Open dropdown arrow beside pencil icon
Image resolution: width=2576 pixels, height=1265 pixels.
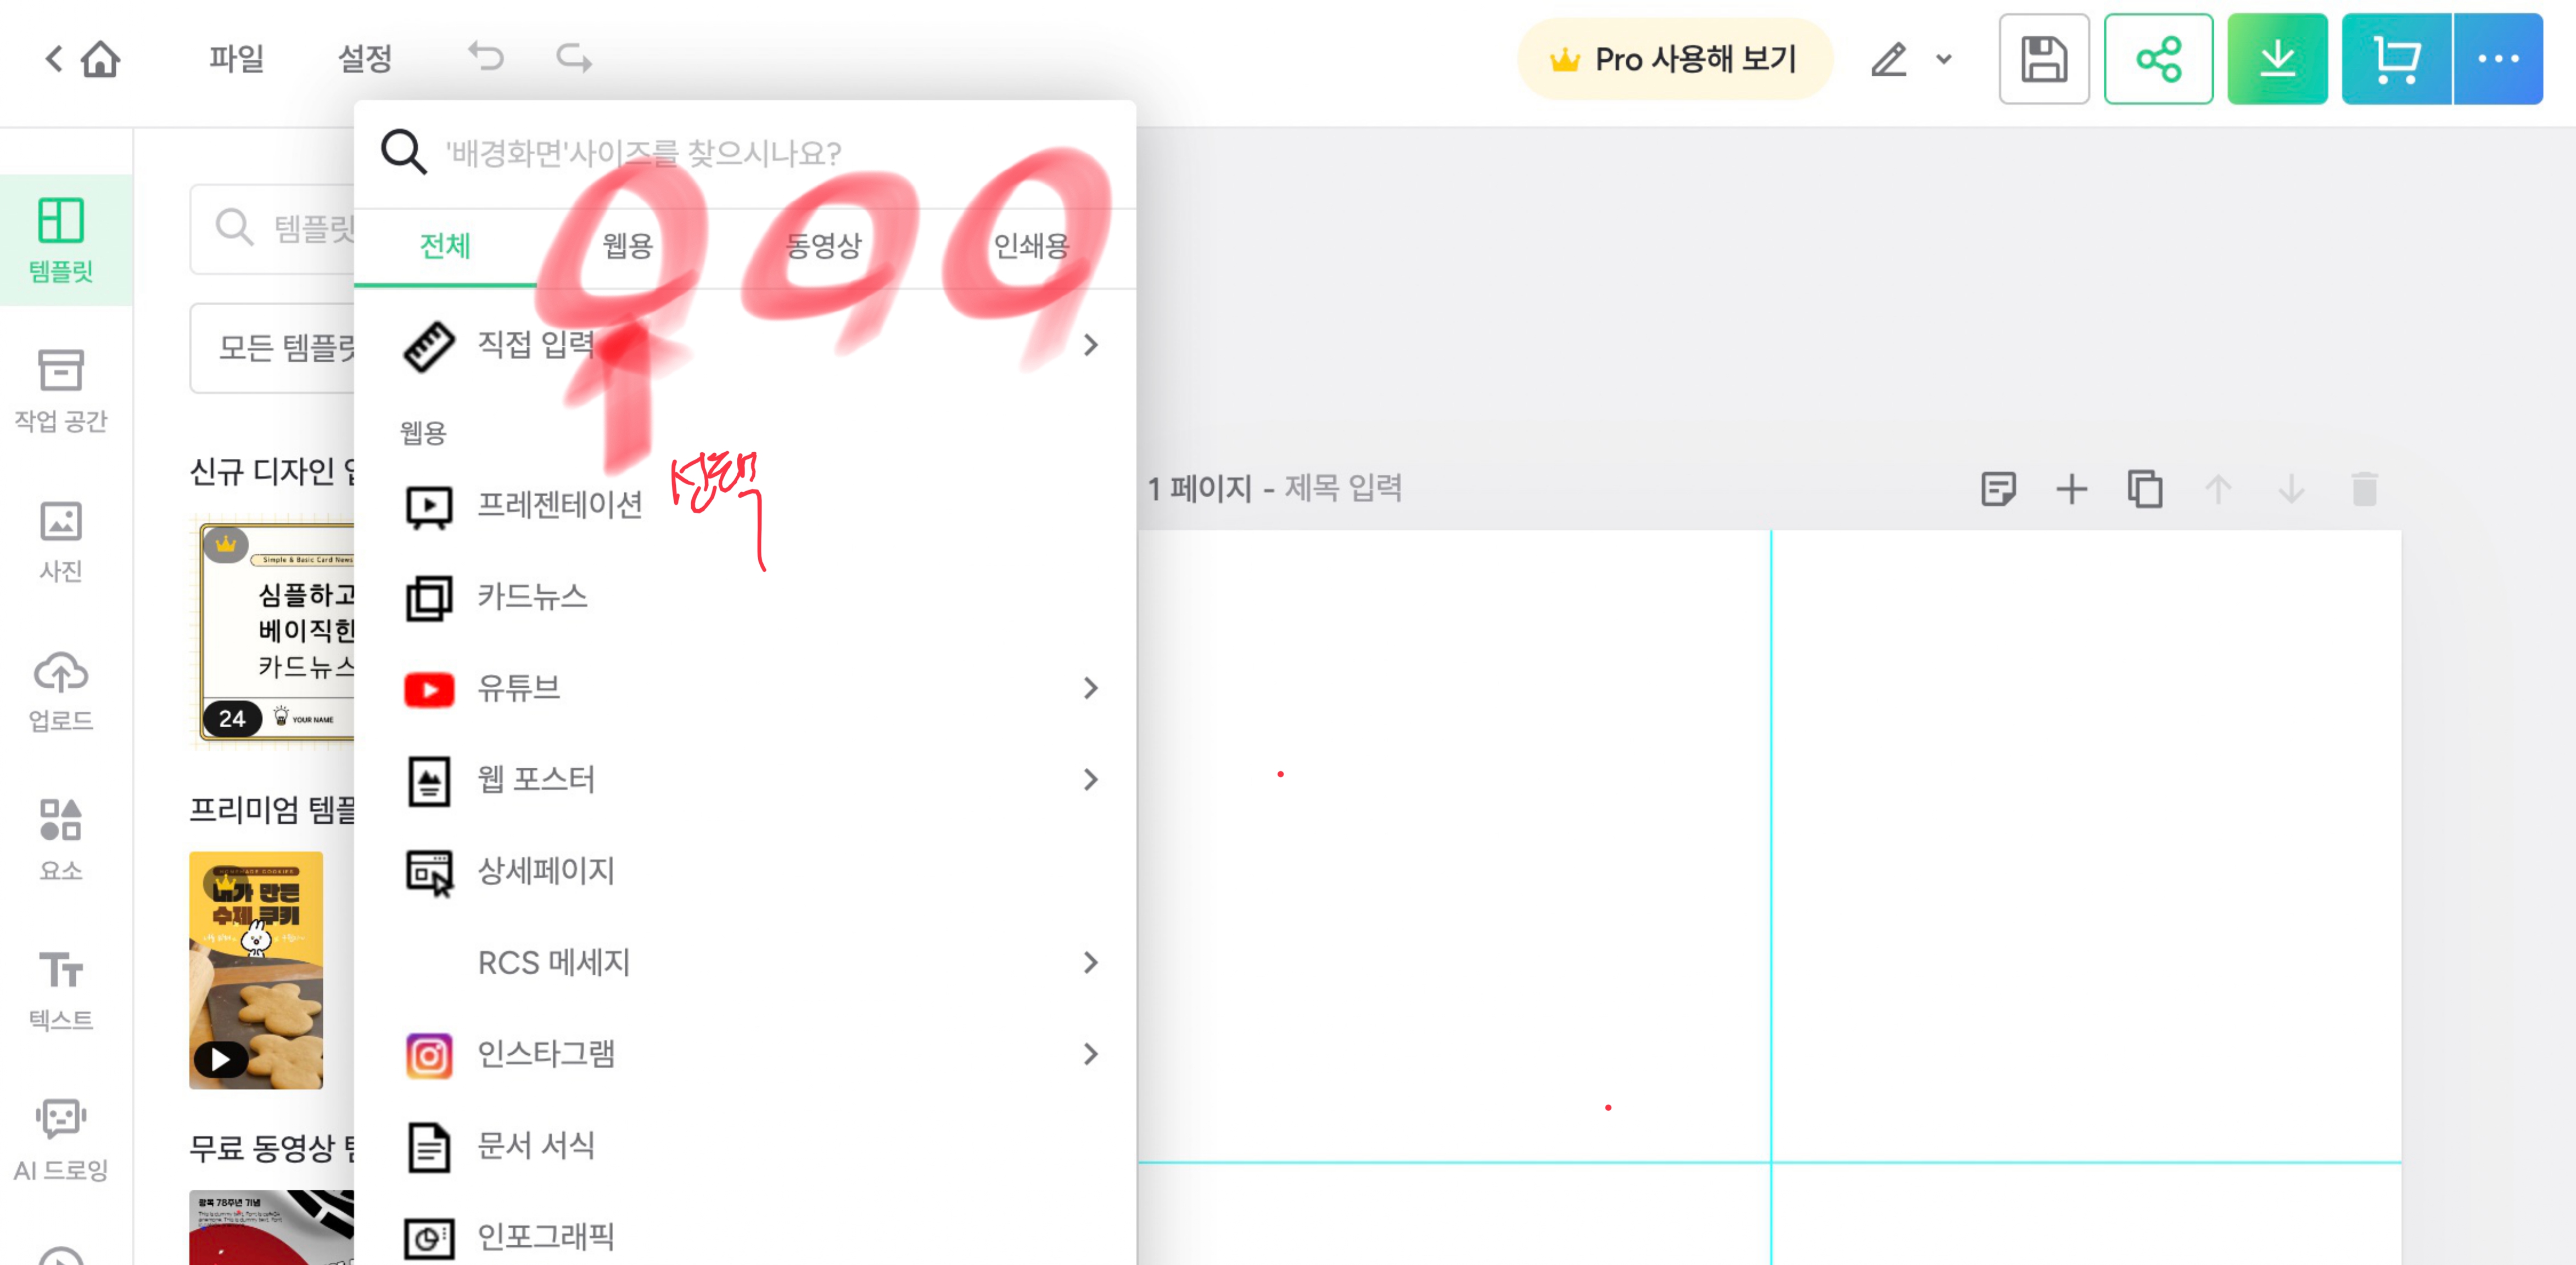(x=1943, y=59)
